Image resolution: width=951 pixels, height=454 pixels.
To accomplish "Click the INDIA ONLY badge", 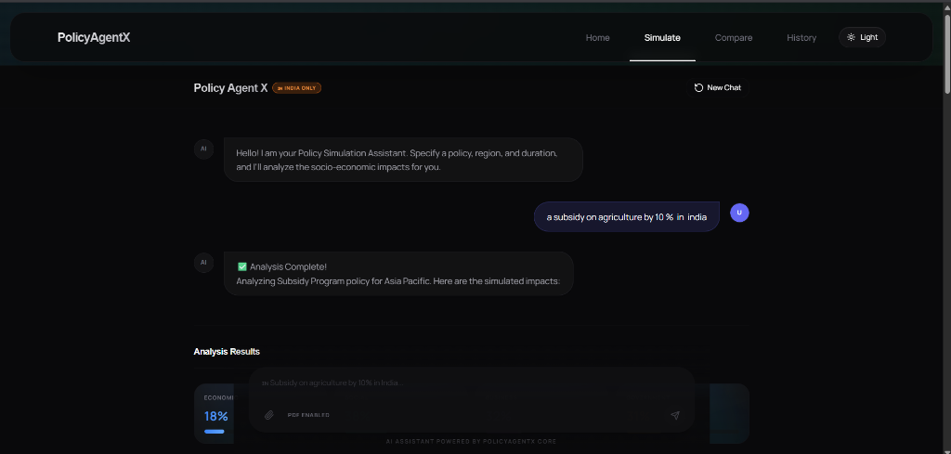I will point(296,88).
